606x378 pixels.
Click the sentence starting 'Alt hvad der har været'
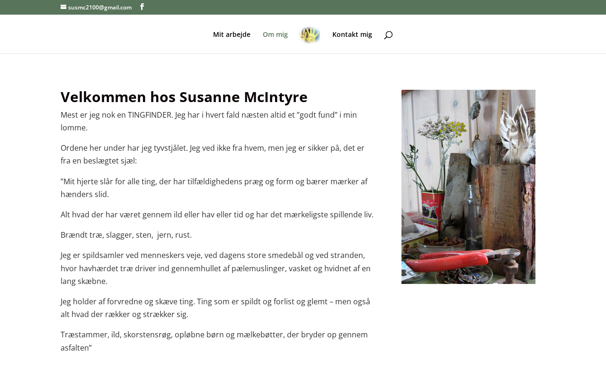pos(217,215)
